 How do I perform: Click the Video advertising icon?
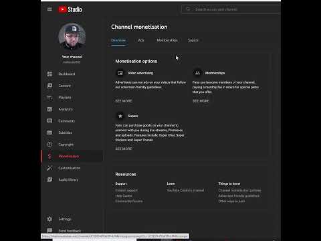(x=120, y=73)
